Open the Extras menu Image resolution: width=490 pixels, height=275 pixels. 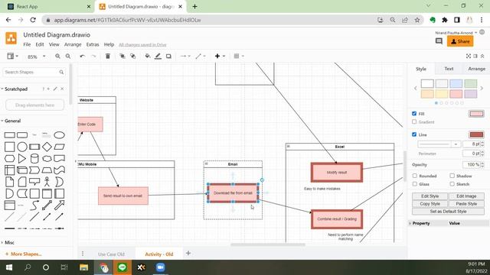pyautogui.click(x=93, y=44)
